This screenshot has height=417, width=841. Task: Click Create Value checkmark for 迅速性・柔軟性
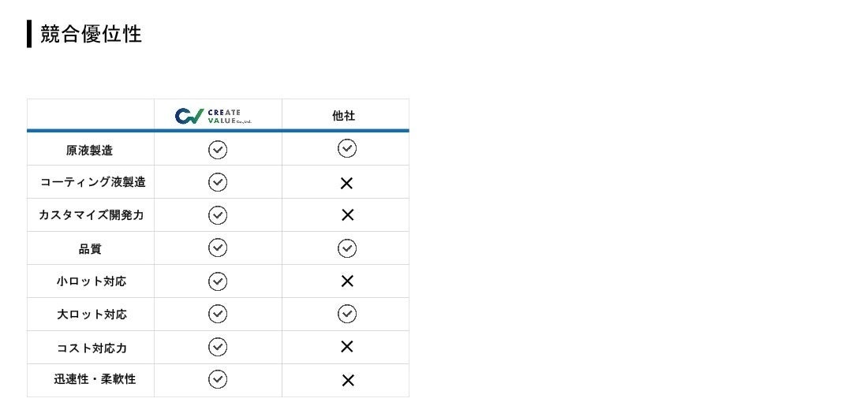(218, 379)
